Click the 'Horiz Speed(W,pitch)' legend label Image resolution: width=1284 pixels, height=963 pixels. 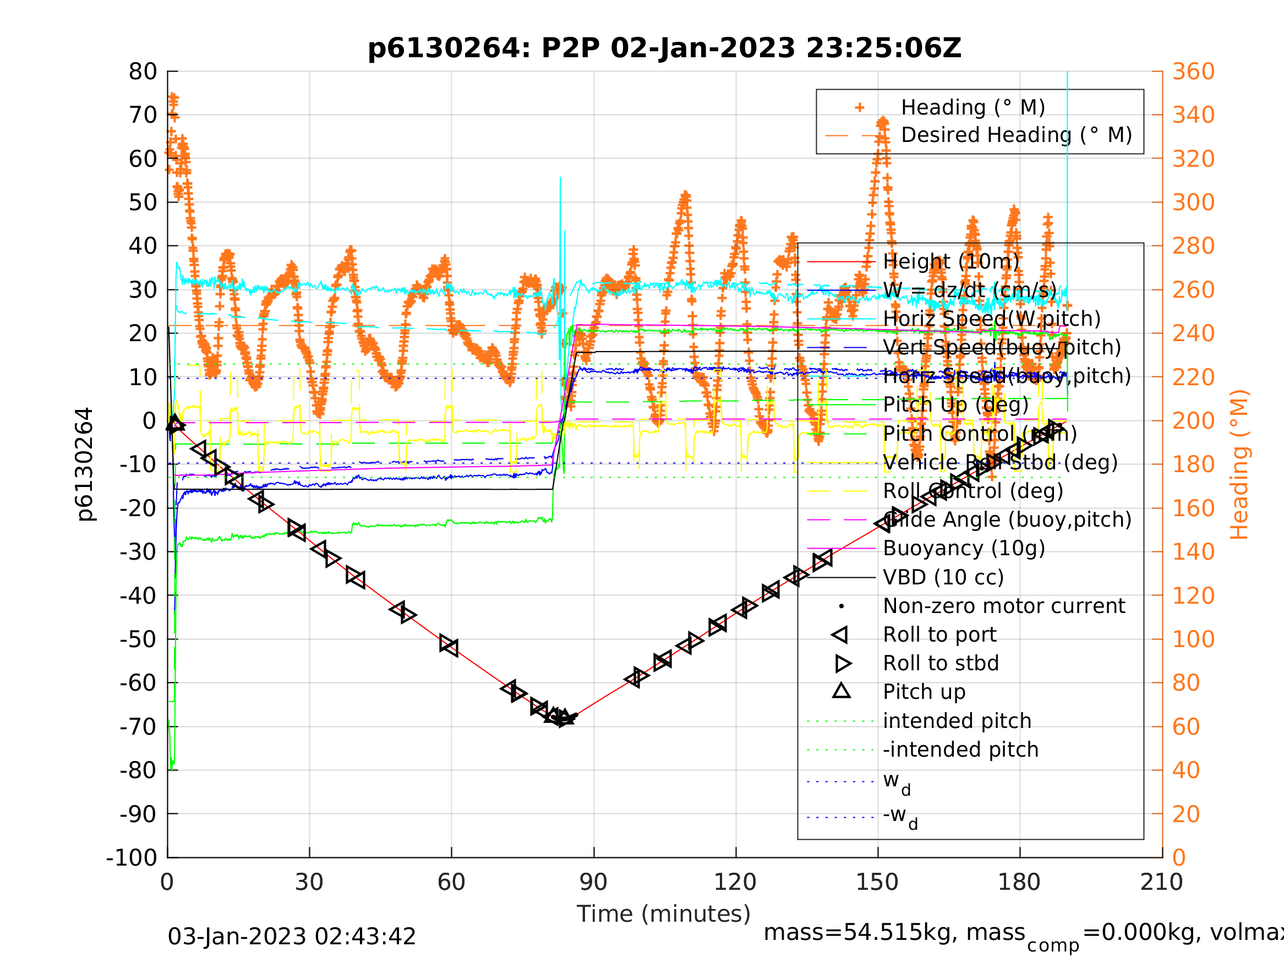991,319
